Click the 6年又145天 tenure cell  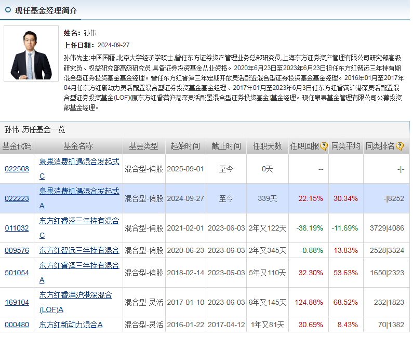coord(268,302)
